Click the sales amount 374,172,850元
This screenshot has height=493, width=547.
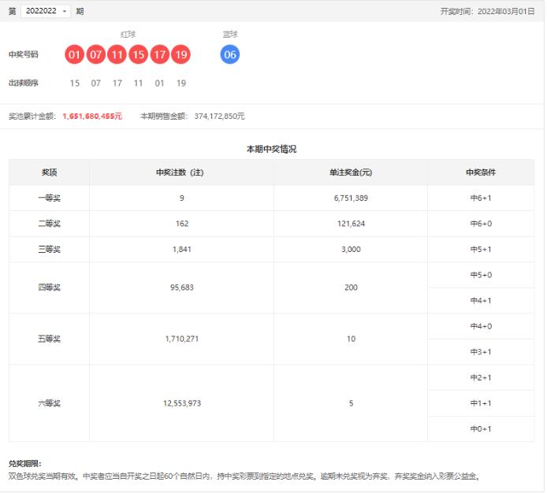click(x=219, y=116)
